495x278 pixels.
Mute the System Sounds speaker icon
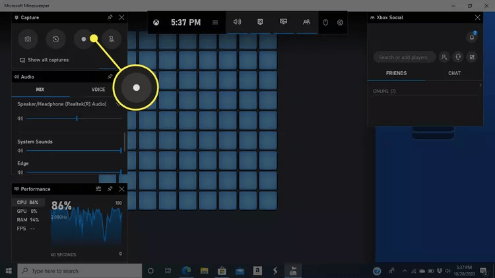[20, 151]
